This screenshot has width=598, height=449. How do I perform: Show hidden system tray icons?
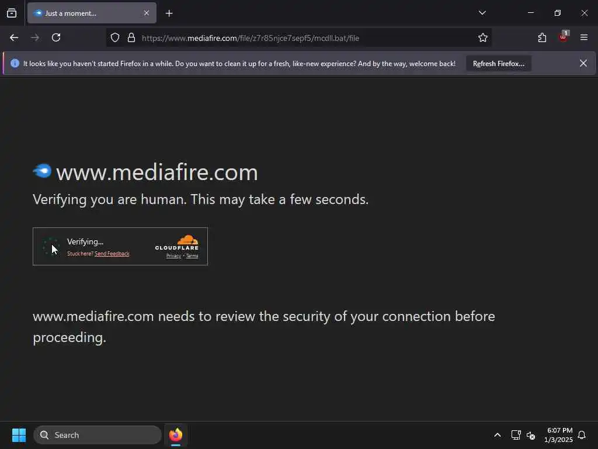(x=498, y=435)
